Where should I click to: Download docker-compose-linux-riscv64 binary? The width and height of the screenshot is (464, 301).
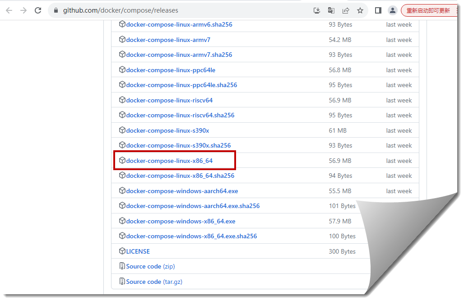(169, 100)
